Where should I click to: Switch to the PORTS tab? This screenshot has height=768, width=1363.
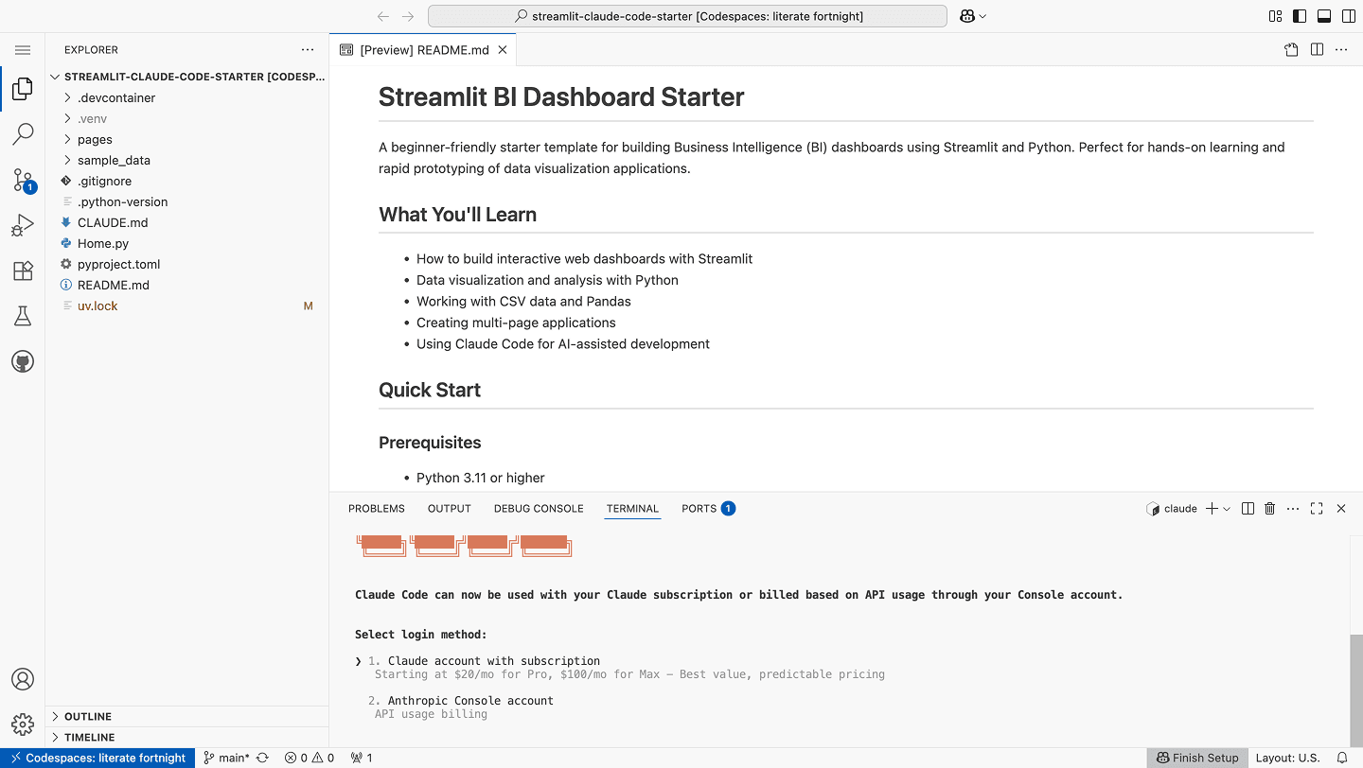pyautogui.click(x=699, y=509)
